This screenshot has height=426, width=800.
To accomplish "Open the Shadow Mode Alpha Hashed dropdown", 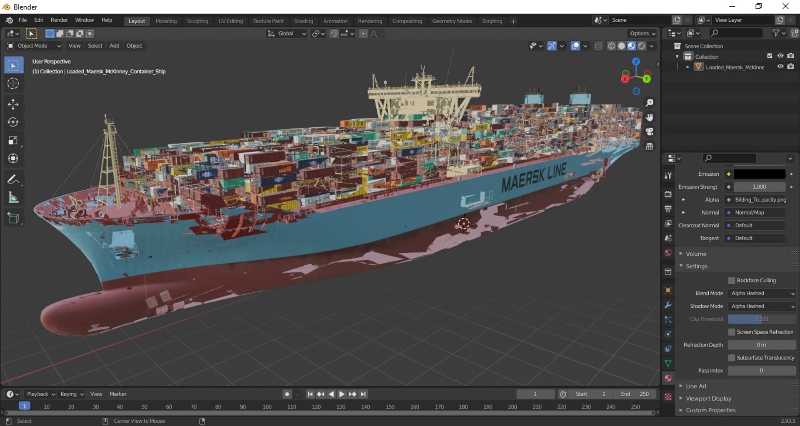I will click(762, 306).
